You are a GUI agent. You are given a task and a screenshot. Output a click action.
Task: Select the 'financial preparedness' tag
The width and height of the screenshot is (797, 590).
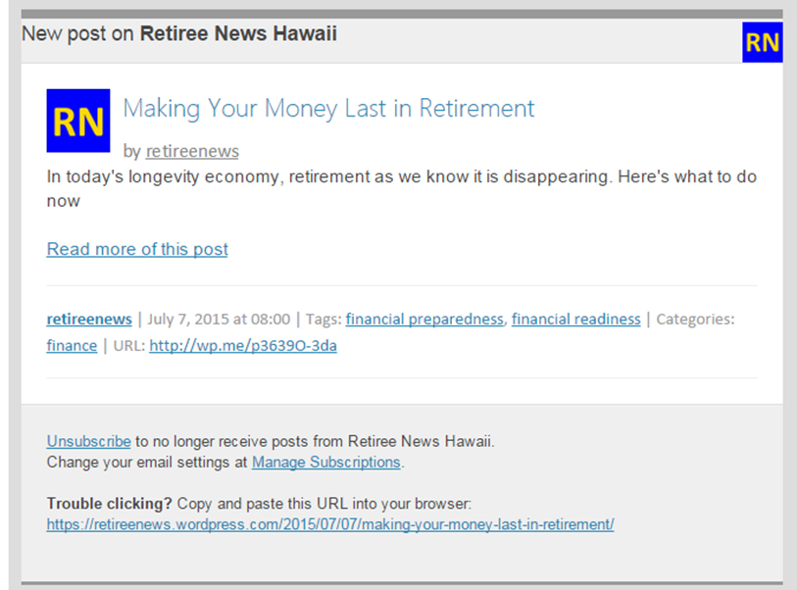(x=424, y=319)
